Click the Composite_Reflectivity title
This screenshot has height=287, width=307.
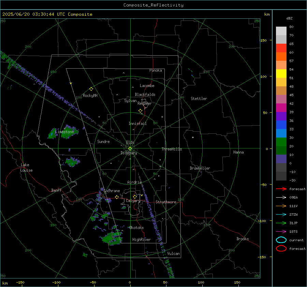point(153,5)
